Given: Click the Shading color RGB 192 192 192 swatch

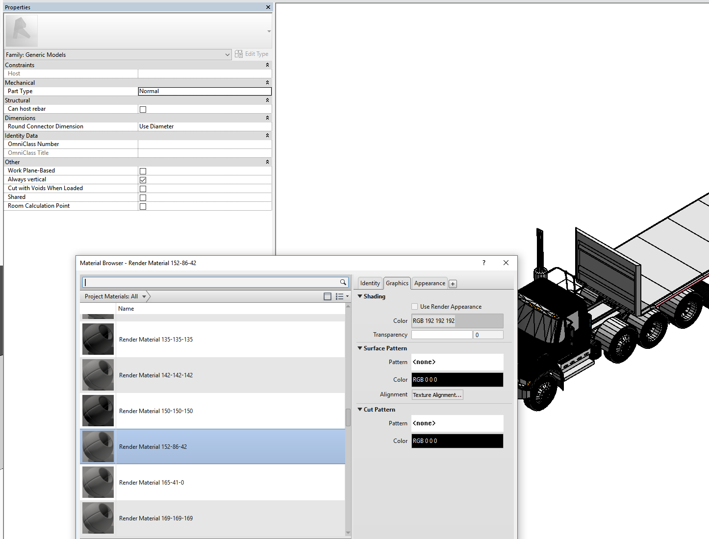Looking at the screenshot, I should (x=457, y=321).
